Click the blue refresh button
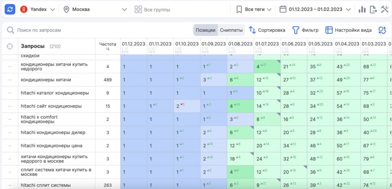Viewport: 392px width, 189px height. [x=10, y=9]
